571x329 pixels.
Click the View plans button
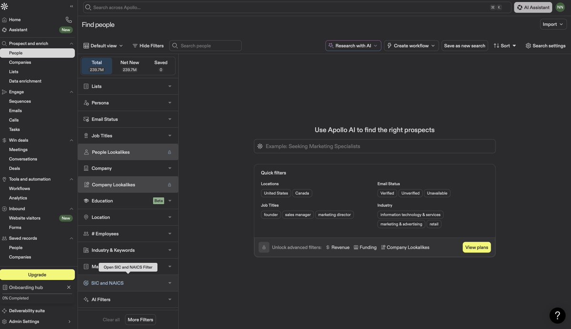coord(476,248)
